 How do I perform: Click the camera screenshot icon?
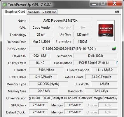click(117, 12)
